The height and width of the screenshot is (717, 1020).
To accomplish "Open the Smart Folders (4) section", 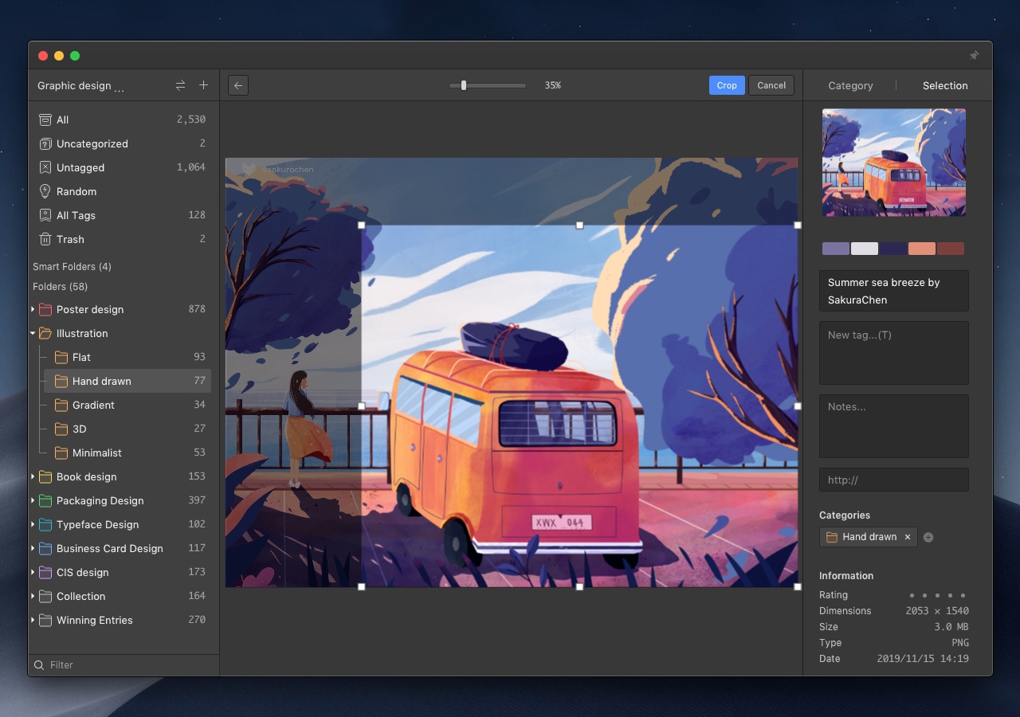I will pyautogui.click(x=72, y=266).
